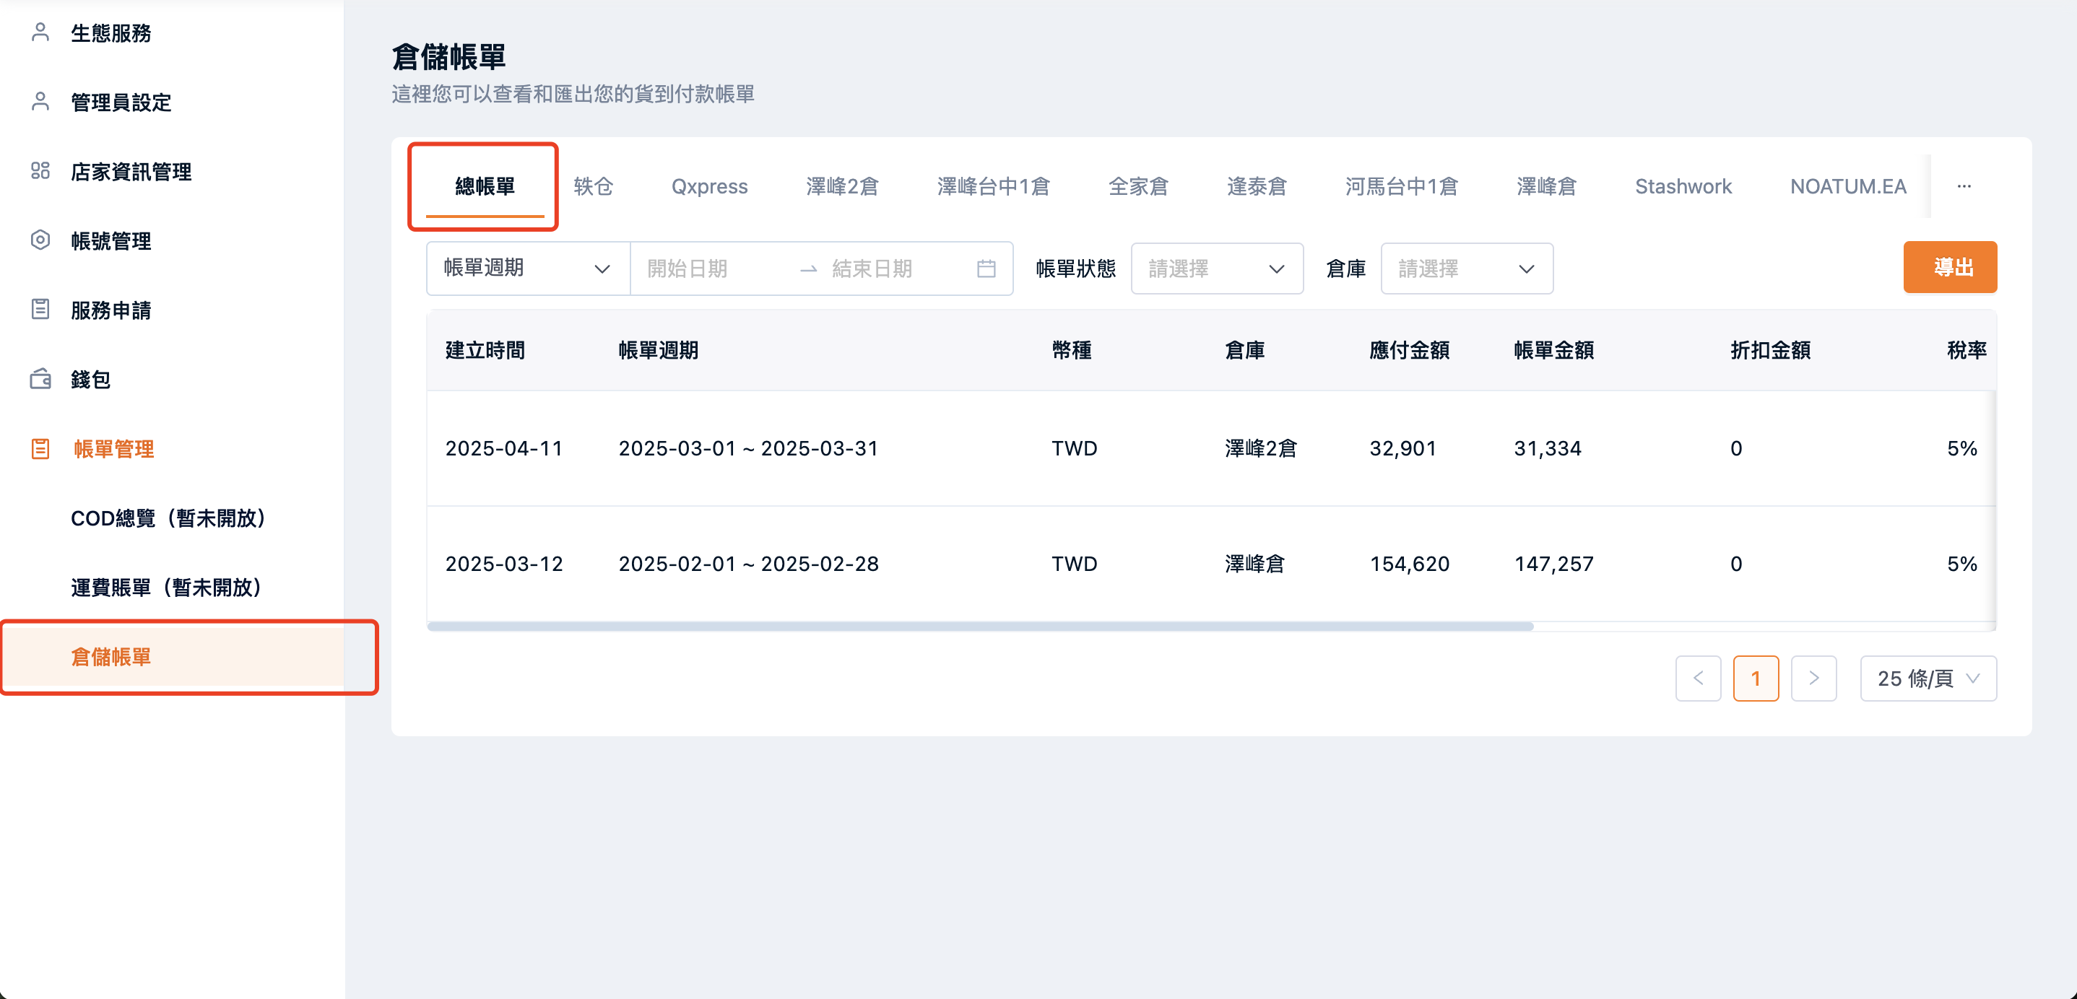2077x999 pixels.
Task: Click the 154,620 payable amount
Action: click(1410, 564)
